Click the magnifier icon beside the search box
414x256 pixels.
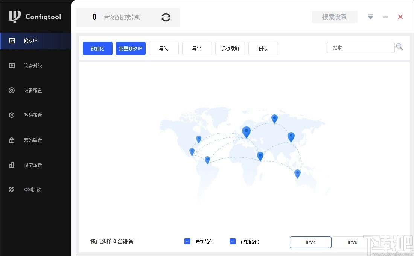(400, 47)
